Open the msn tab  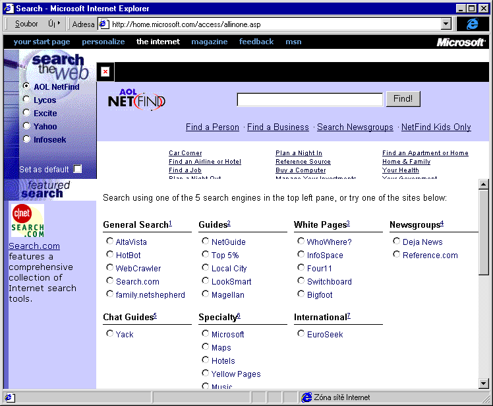click(x=293, y=42)
